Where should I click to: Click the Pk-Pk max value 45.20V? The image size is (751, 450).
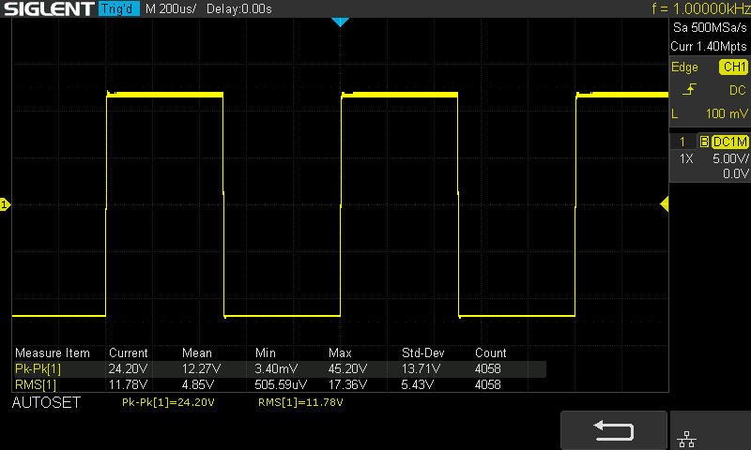pyautogui.click(x=347, y=369)
